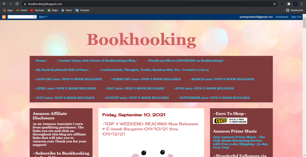
Task: Open Contact Tanya, Sole Owner page
Action: [97, 61]
